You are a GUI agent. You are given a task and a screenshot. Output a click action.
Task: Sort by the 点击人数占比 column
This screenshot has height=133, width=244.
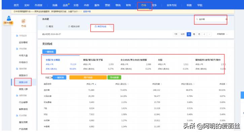128,84
